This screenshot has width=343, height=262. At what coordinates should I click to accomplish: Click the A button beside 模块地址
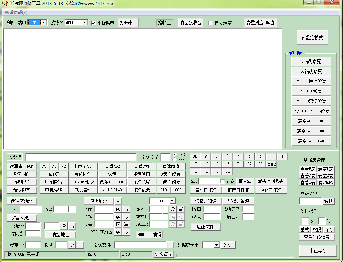pos(118,201)
